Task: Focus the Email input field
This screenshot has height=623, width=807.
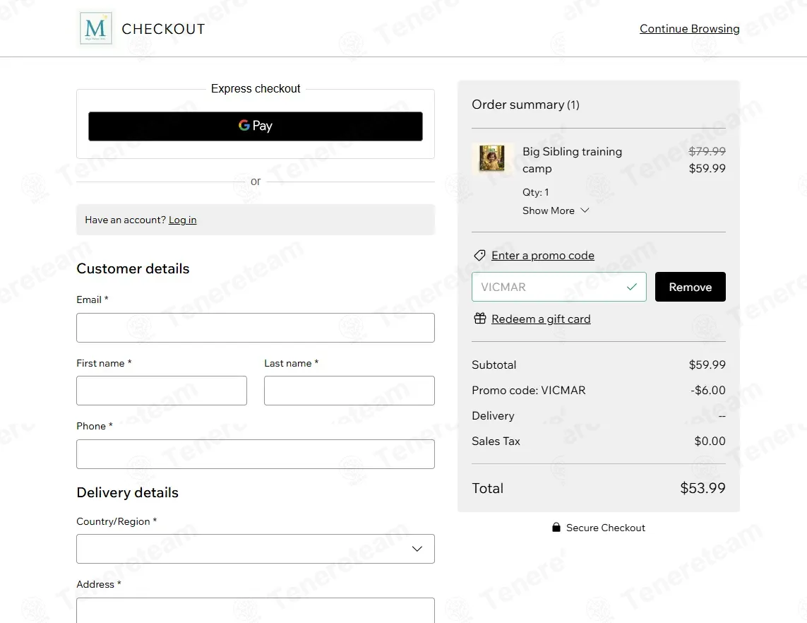Action: [255, 328]
